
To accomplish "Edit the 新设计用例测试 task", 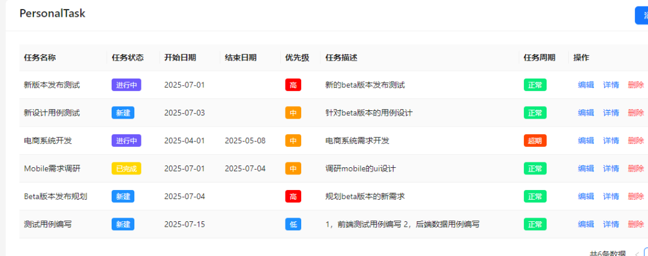I will click(586, 113).
